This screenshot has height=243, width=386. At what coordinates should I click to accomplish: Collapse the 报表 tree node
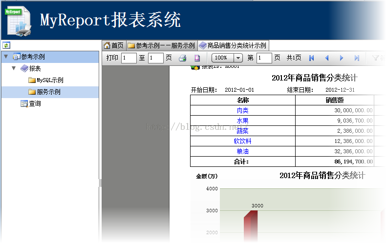click(x=14, y=68)
